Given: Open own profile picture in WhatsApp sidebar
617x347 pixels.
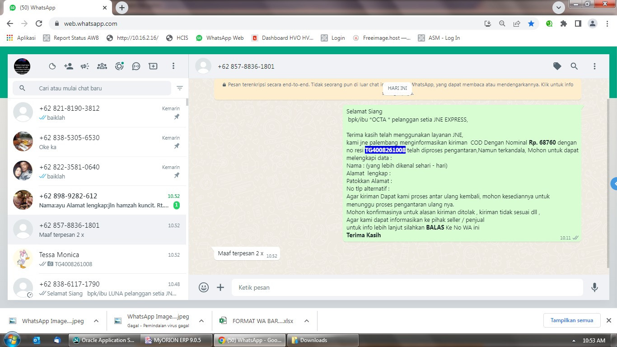Looking at the screenshot, I should click(22, 66).
